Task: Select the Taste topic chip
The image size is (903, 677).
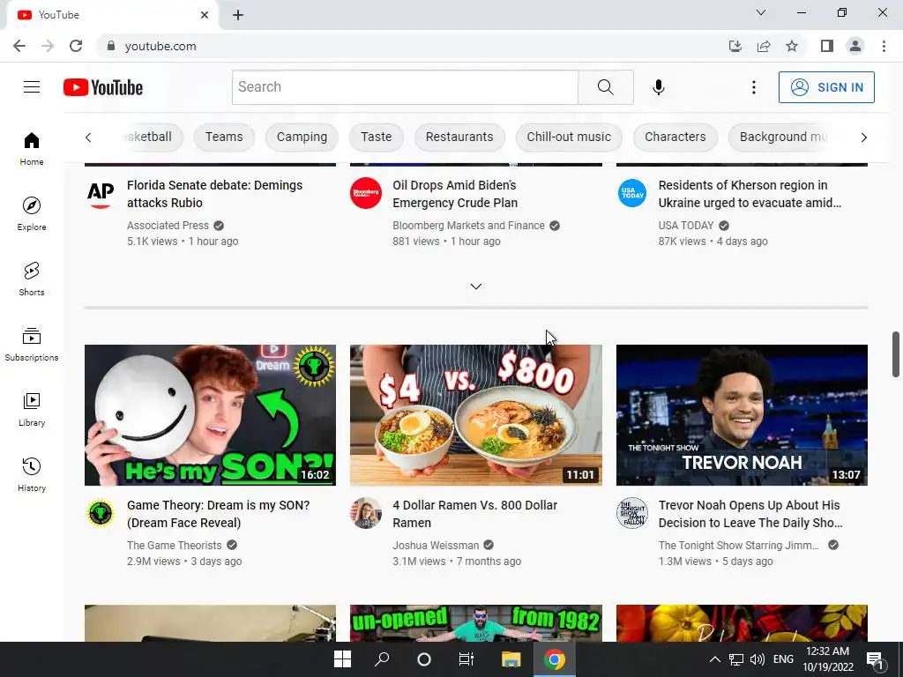Action: [376, 137]
